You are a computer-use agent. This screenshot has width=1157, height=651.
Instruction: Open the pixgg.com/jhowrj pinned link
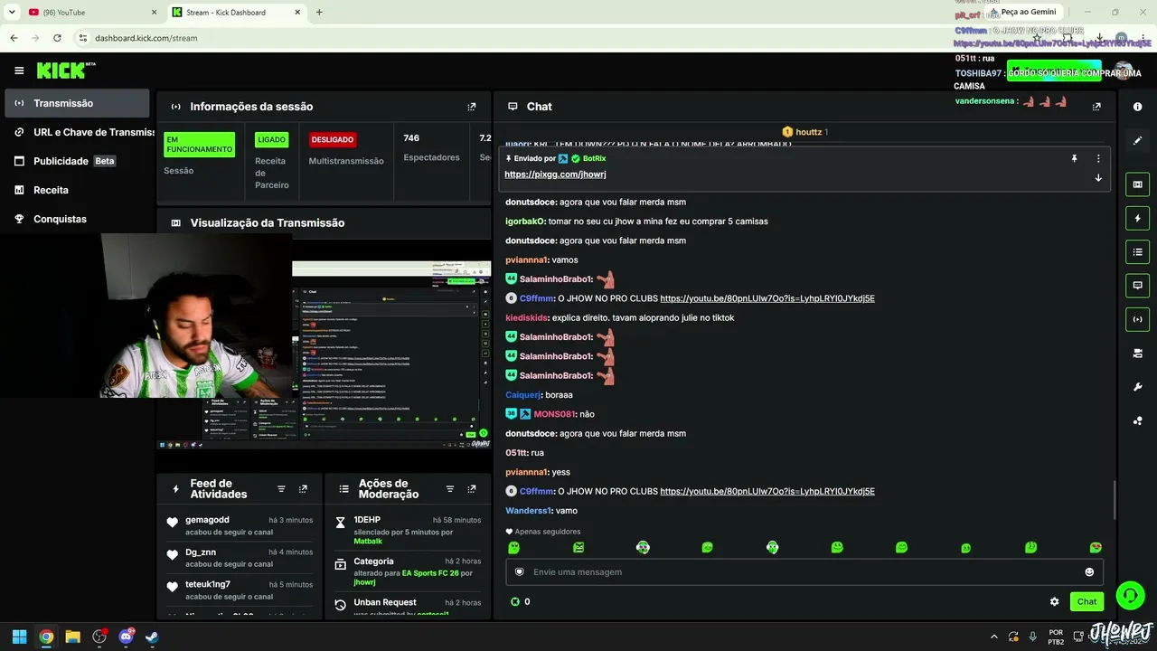tap(555, 175)
